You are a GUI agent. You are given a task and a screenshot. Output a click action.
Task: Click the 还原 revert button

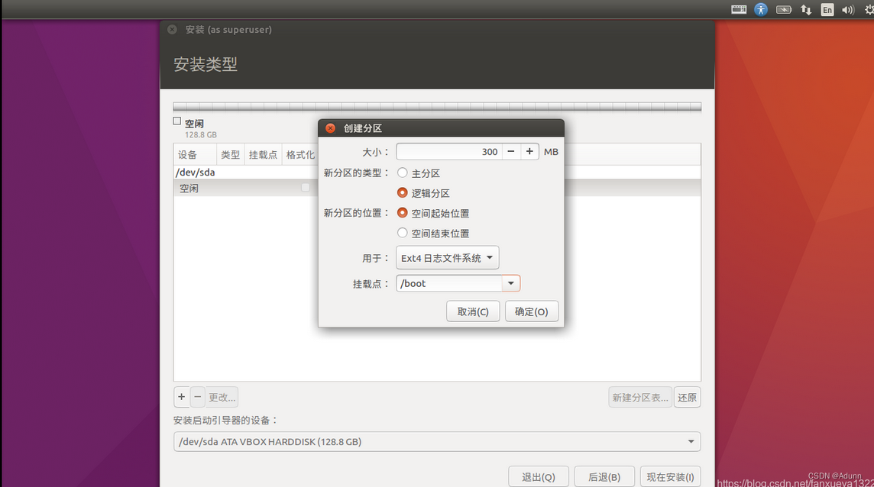click(x=687, y=397)
